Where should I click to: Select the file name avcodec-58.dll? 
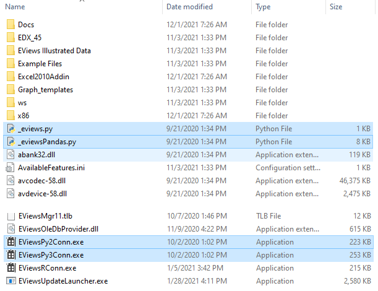[x=41, y=181]
